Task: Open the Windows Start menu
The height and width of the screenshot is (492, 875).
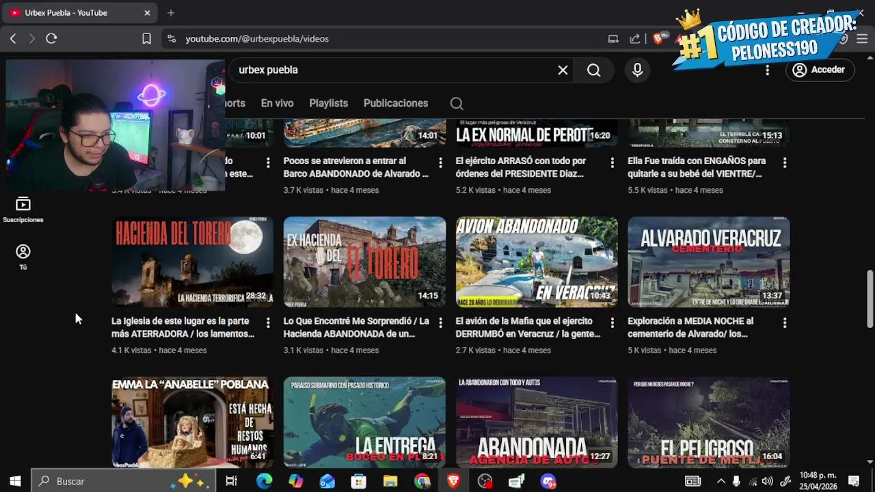Action: coord(15,481)
